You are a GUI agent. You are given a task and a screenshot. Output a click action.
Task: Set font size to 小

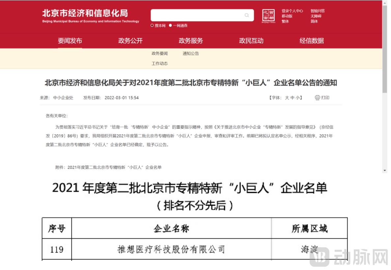tap(297, 98)
